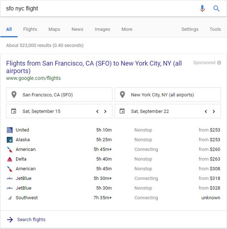Screen dimensions: 227x229
Task: Click inside the sfo nyc flight search box
Action: 99,9
